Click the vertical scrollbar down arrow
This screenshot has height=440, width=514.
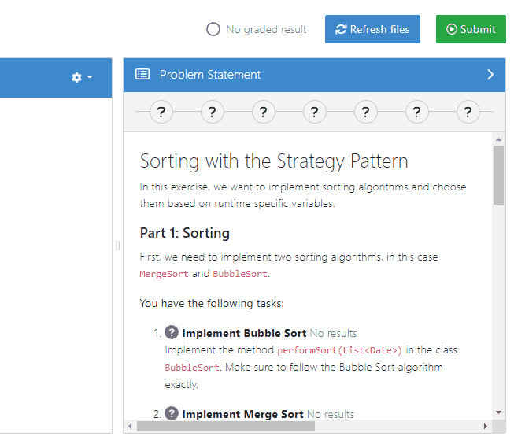(x=498, y=412)
